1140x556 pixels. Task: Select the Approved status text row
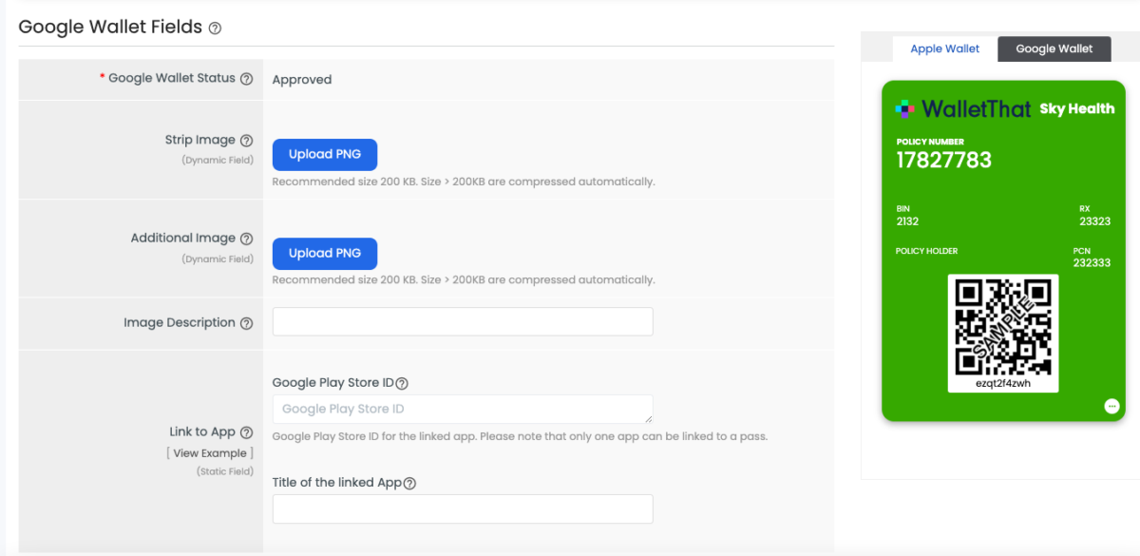302,79
